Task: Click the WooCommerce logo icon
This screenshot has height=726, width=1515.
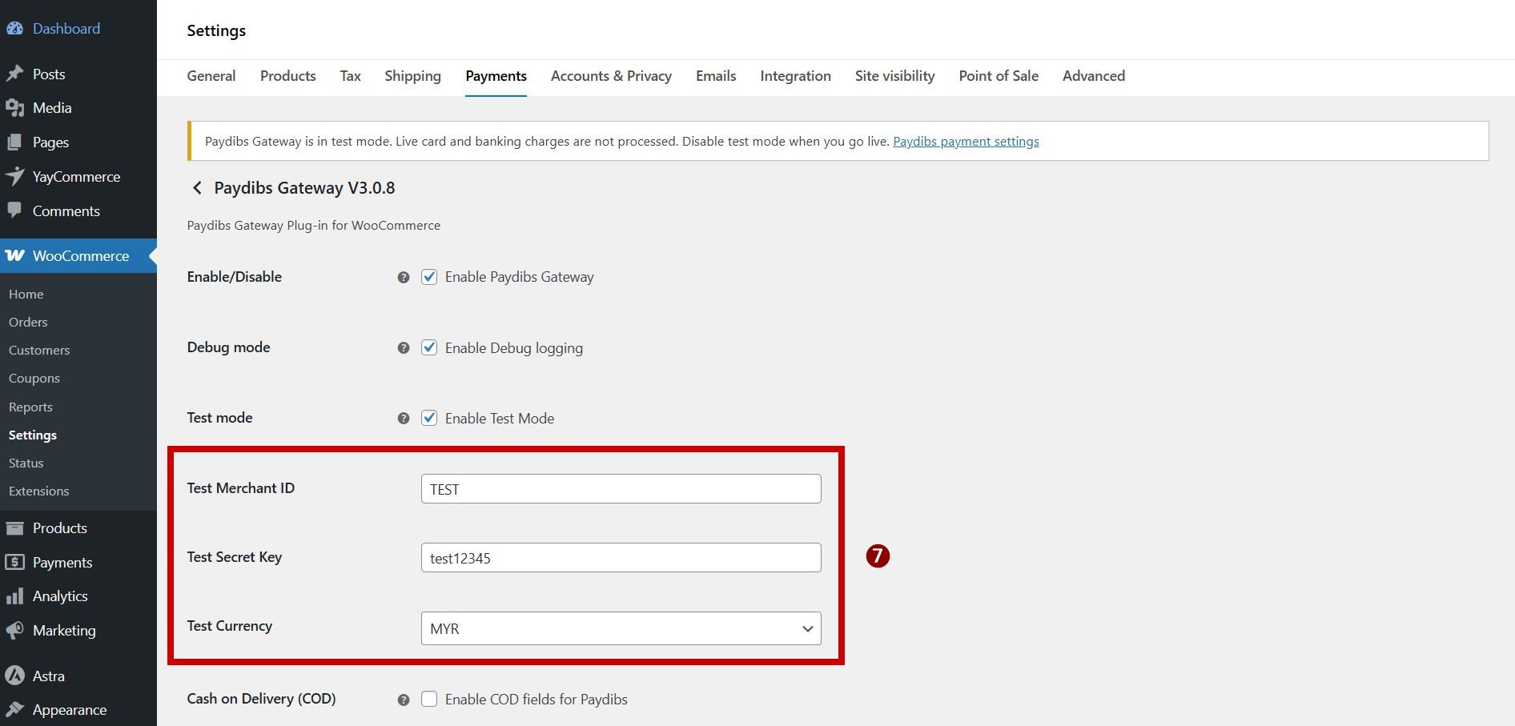Action: point(14,256)
